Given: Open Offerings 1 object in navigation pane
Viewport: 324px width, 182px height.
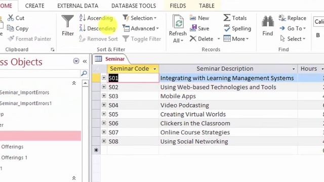Looking at the screenshot, I should tap(14, 157).
